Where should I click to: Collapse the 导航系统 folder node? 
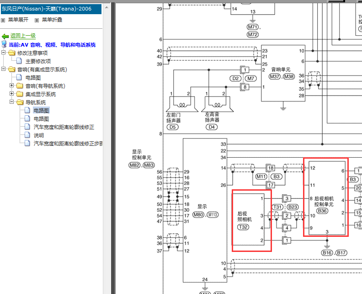tap(11, 102)
